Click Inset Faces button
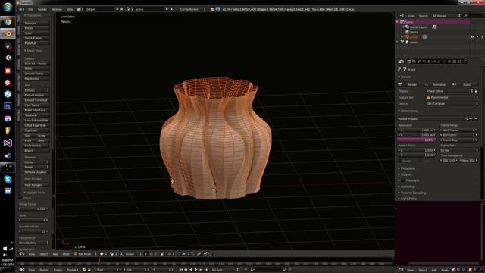Viewport: 485px width, 273px height. (36, 105)
